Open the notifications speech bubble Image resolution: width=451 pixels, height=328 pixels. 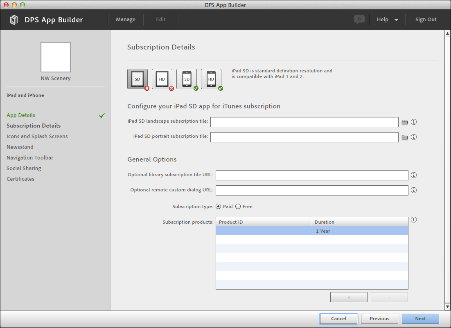pyautogui.click(x=359, y=19)
